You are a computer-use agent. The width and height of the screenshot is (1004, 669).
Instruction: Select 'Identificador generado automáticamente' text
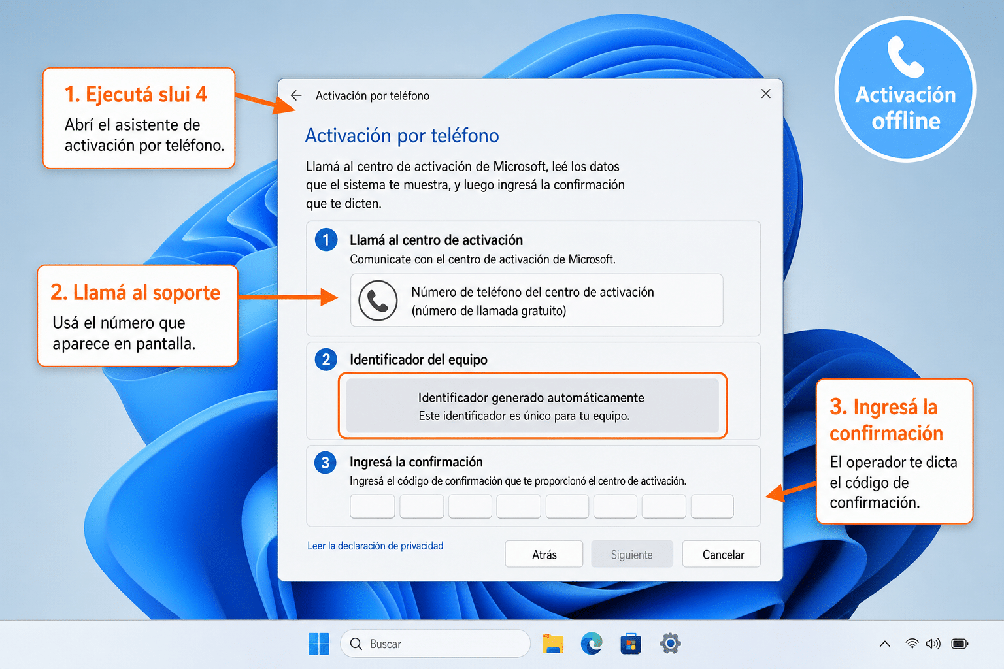click(x=531, y=397)
